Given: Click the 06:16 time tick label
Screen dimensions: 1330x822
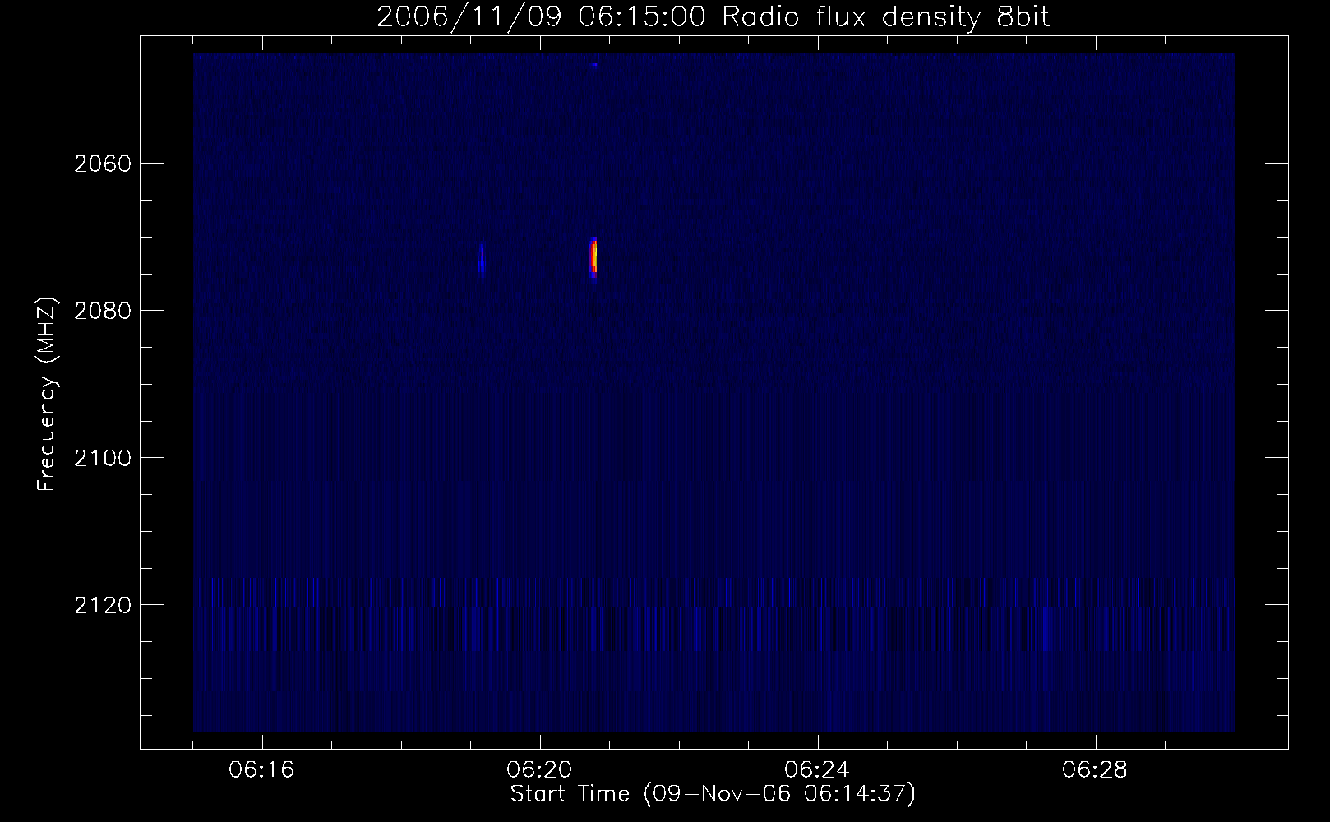Looking at the screenshot, I should pos(262,770).
